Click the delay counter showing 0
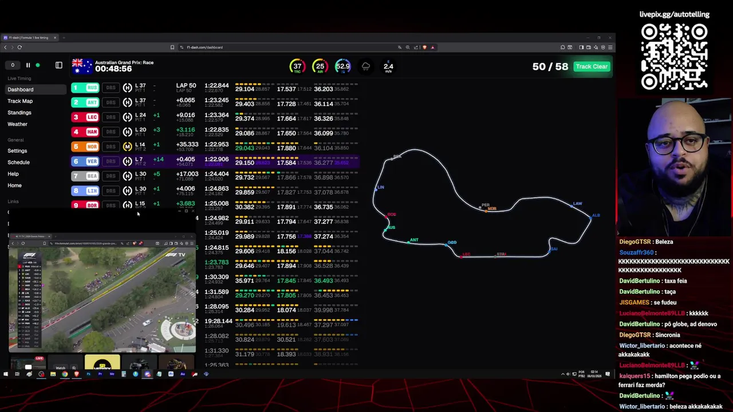 (13, 65)
